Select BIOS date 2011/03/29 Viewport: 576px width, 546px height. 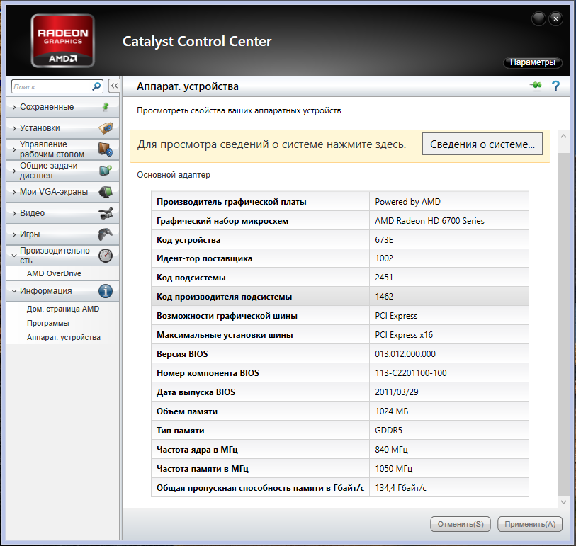396,392
